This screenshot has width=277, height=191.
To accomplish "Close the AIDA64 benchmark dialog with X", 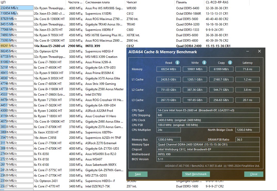I will tap(259, 51).
